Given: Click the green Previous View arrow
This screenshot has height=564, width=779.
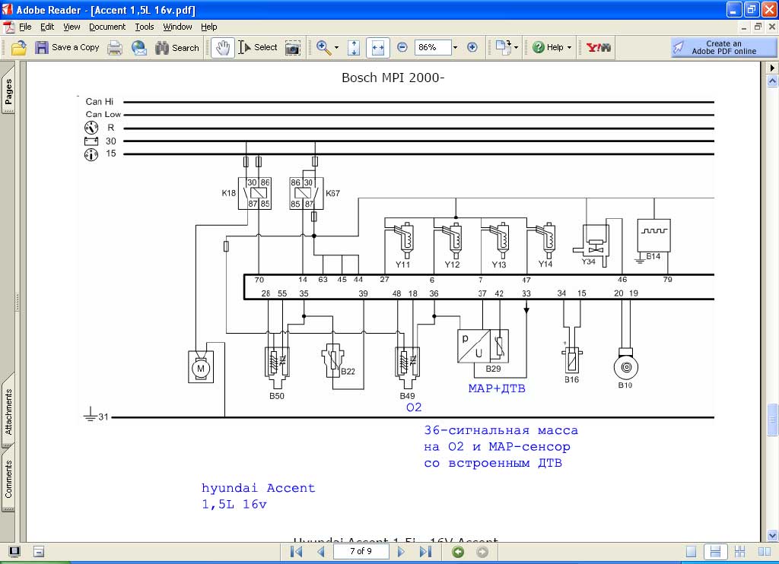Looking at the screenshot, I should coord(458,552).
